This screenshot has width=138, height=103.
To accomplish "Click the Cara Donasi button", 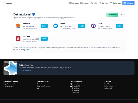I will [112, 15].
